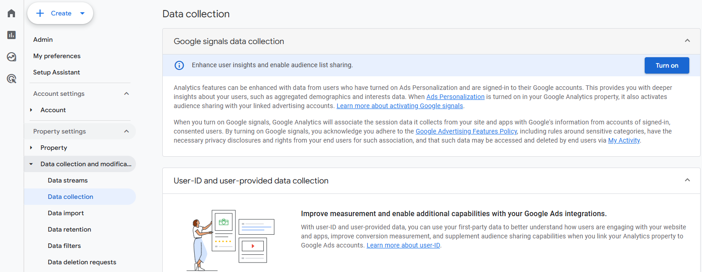Image resolution: width=702 pixels, height=272 pixels.
Task: Open Setup Assistant
Action: [x=56, y=72]
